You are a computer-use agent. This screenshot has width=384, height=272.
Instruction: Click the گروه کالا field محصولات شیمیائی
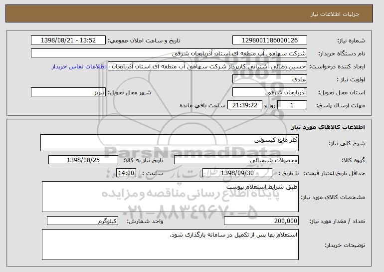coord(236,160)
